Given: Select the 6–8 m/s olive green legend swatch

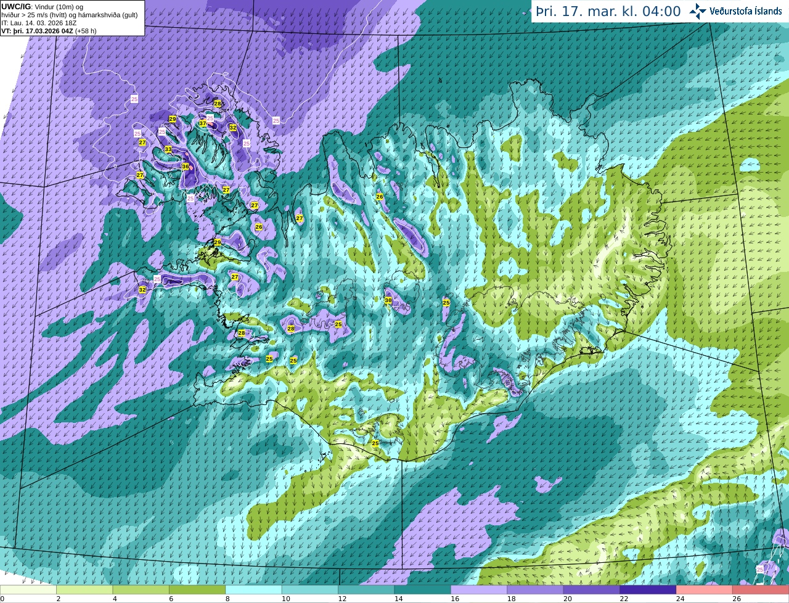Looking at the screenshot, I should [197, 590].
